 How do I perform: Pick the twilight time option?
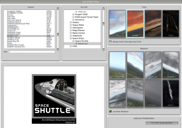(x=153, y=24)
